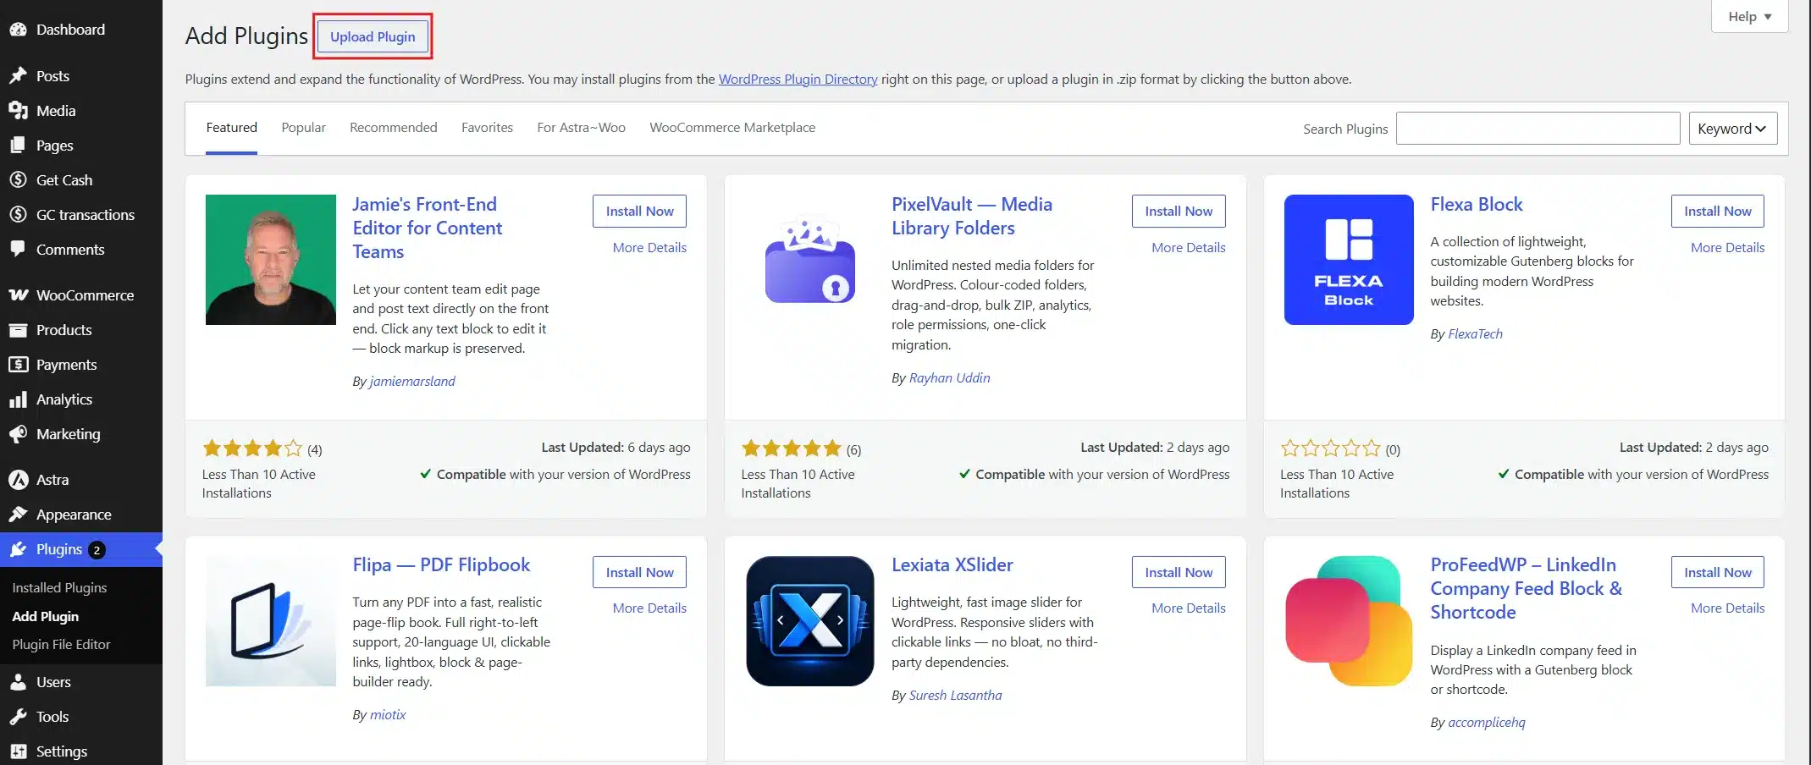
Task: Switch to the Recommended tab
Action: pos(394,128)
